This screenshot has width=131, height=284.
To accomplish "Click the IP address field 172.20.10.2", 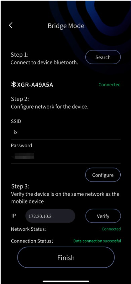I will [x=50, y=216].
